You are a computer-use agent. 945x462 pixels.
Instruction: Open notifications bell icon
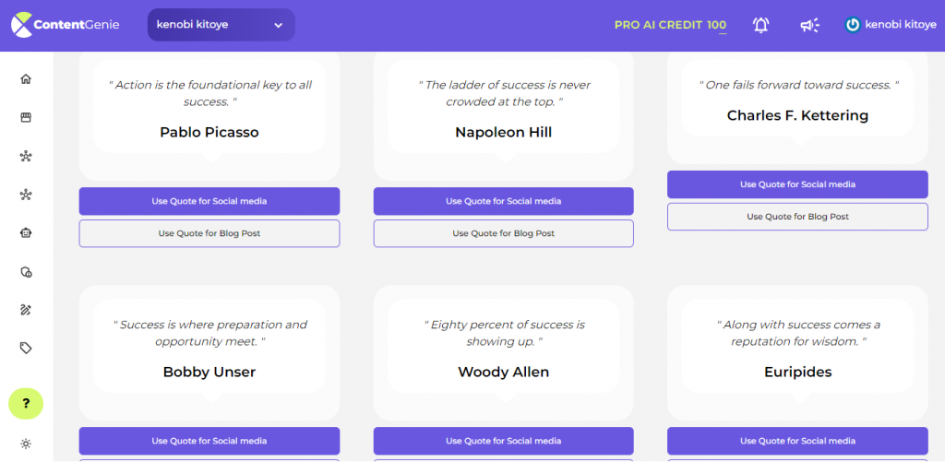(761, 25)
